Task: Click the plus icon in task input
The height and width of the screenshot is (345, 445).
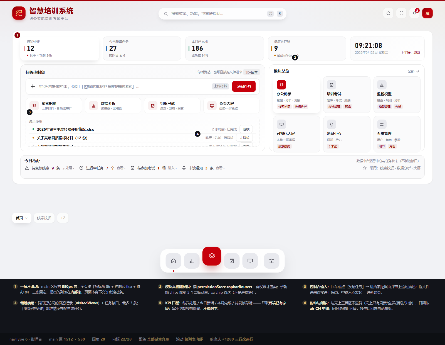Action: pos(33,86)
